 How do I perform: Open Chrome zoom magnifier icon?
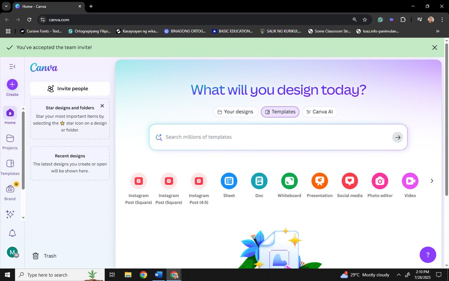pyautogui.click(x=355, y=19)
